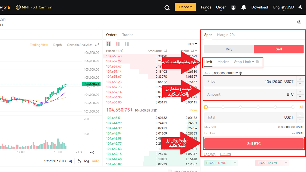Show combined buy and sell order book view
Image resolution: width=306 pixels, height=172 pixels.
point(109,44)
